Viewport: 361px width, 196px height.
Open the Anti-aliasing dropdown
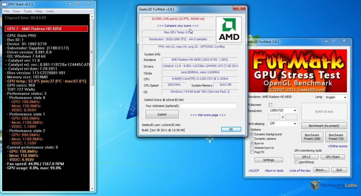pos(283,124)
